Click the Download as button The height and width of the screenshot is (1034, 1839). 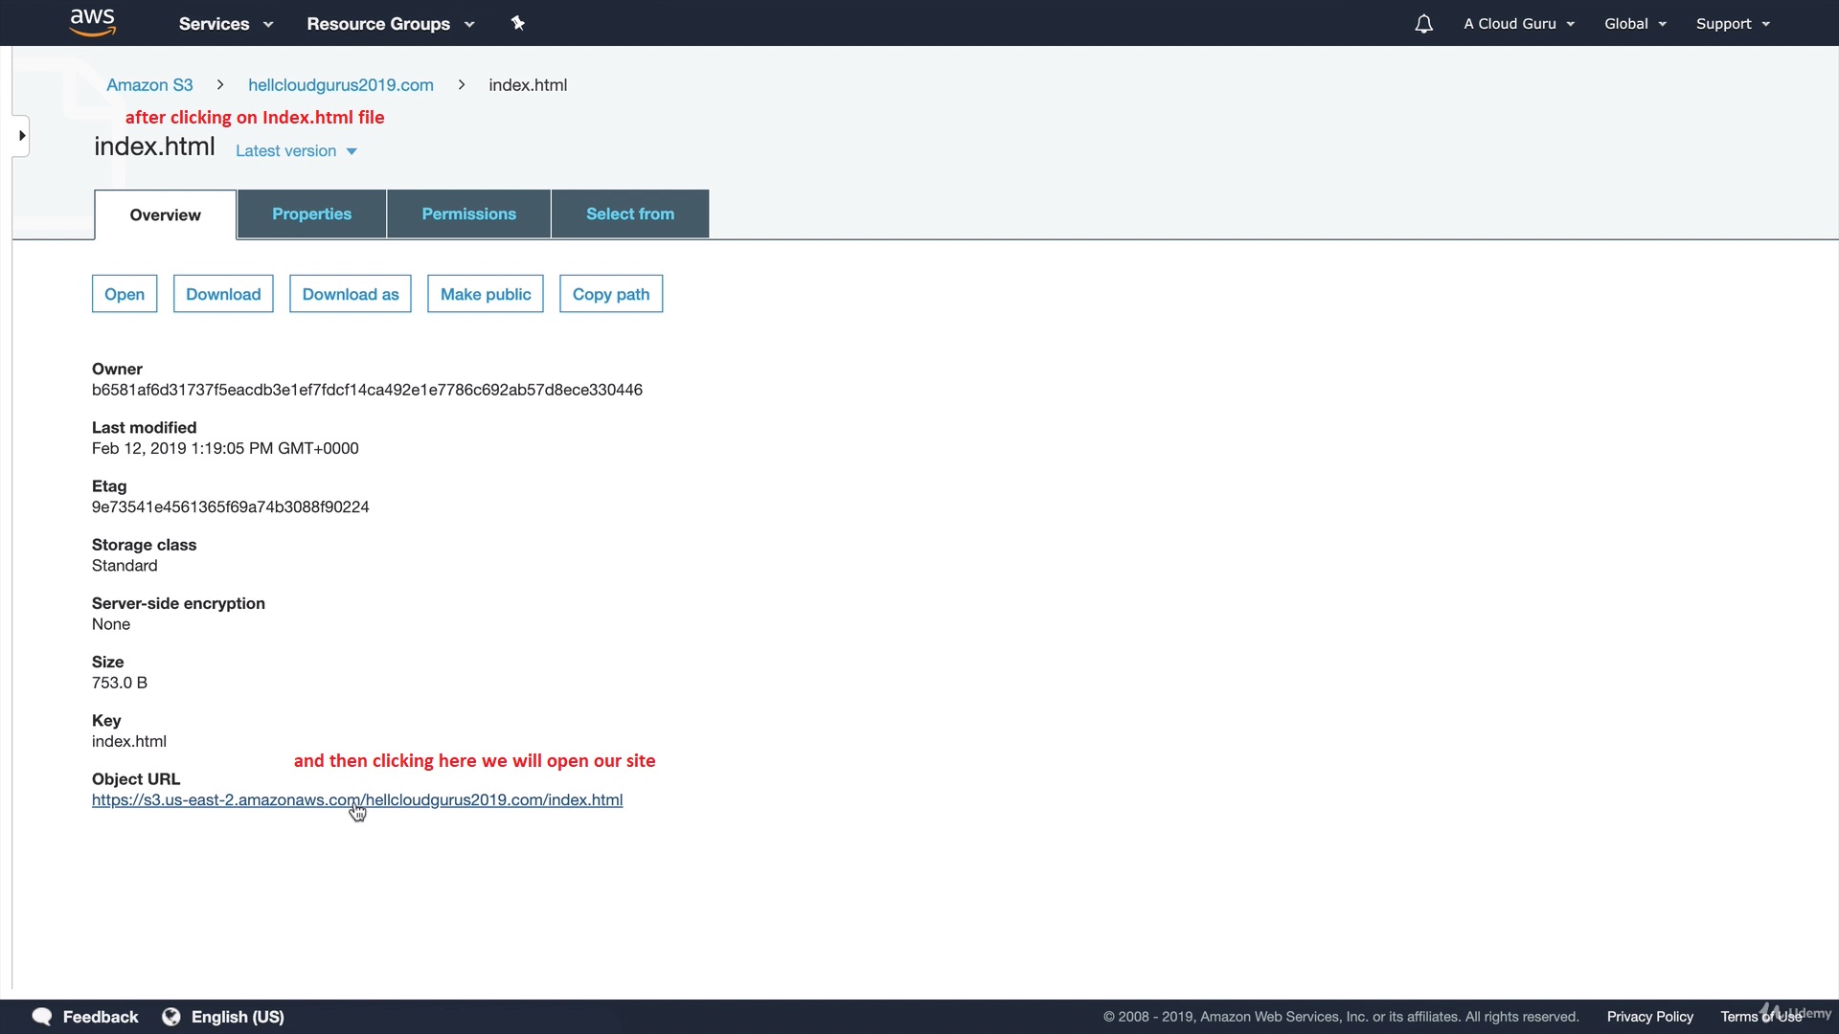[x=350, y=294]
